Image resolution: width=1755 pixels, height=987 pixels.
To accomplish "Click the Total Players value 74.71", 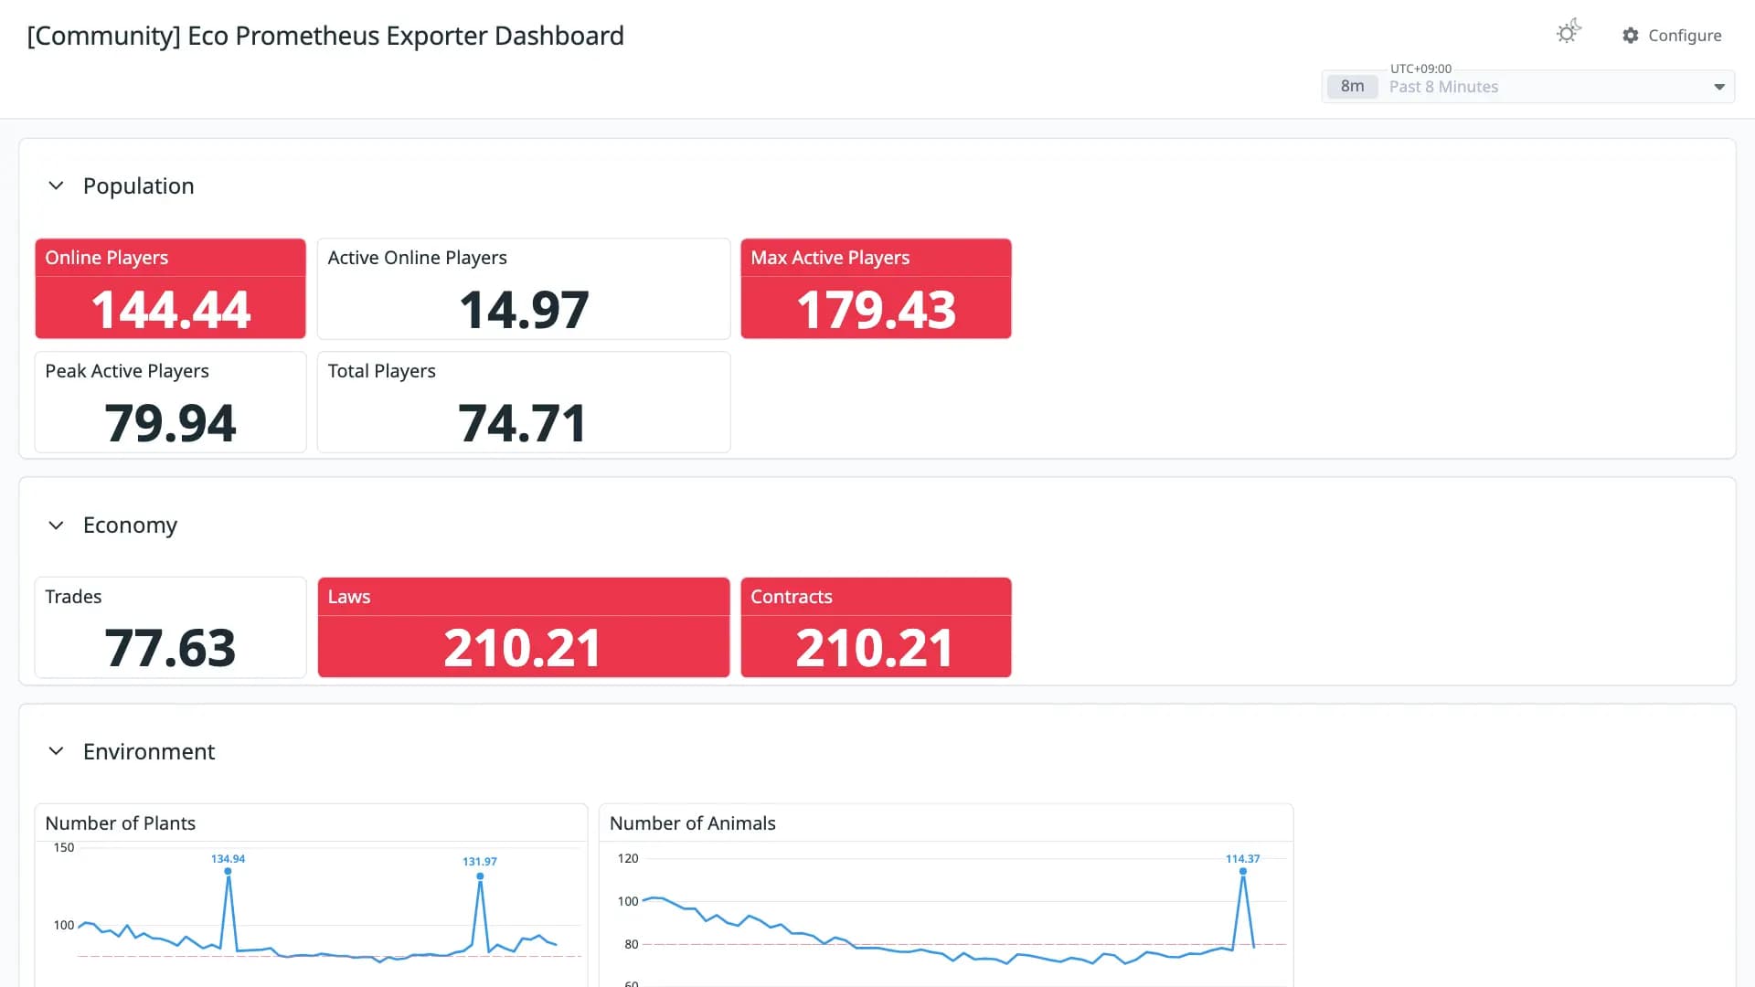I will pos(522,423).
